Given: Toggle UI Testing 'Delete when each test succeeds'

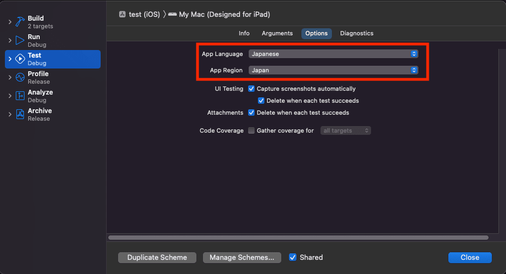Looking at the screenshot, I should point(261,101).
